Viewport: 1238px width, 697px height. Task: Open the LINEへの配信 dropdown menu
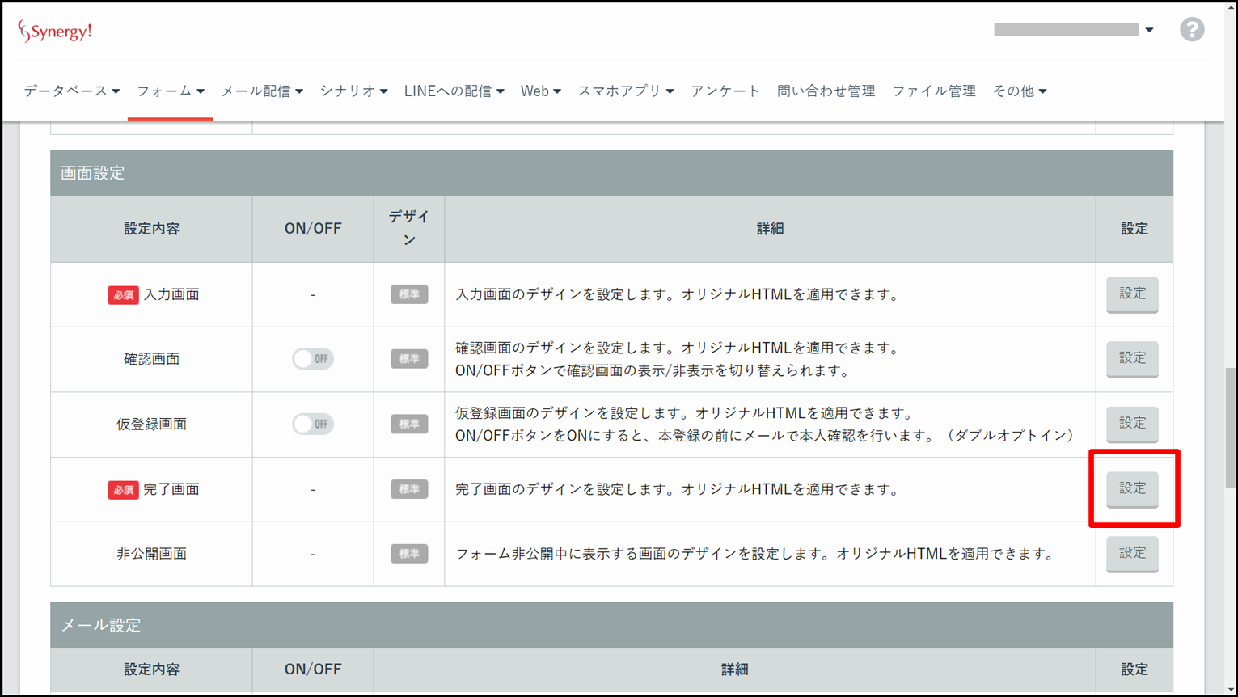click(454, 91)
